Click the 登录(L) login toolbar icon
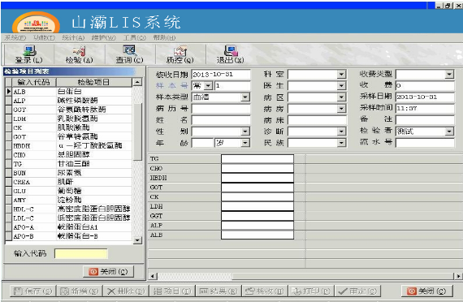The height and width of the screenshot is (302, 463). click(x=29, y=54)
